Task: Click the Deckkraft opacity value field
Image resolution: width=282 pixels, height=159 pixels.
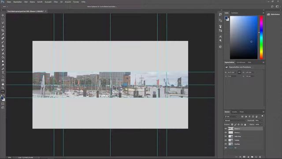Action: [x=257, y=121]
